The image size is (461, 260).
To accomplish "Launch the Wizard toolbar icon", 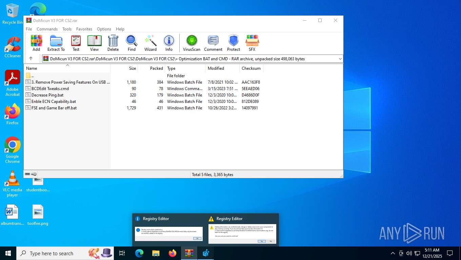I will point(150,43).
